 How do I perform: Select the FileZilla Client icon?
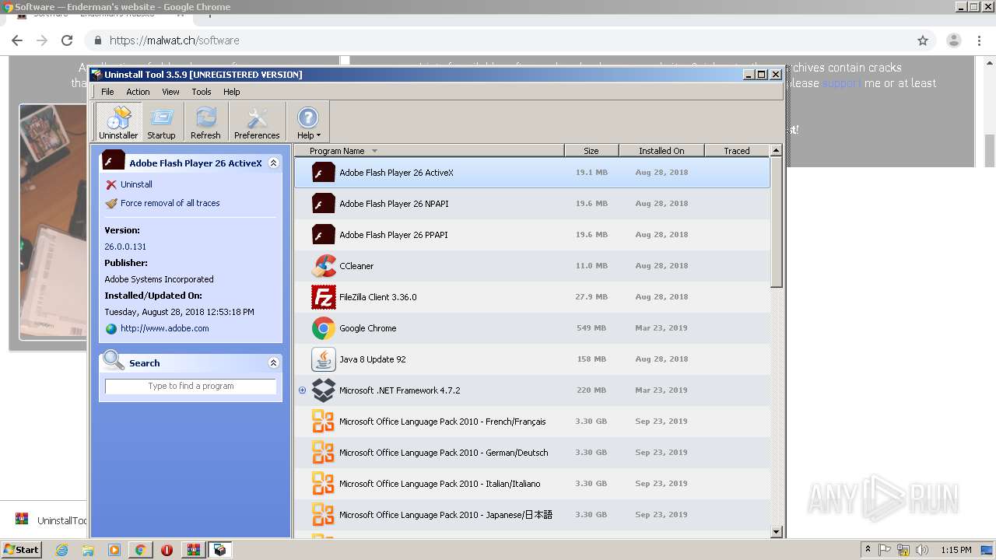(323, 297)
